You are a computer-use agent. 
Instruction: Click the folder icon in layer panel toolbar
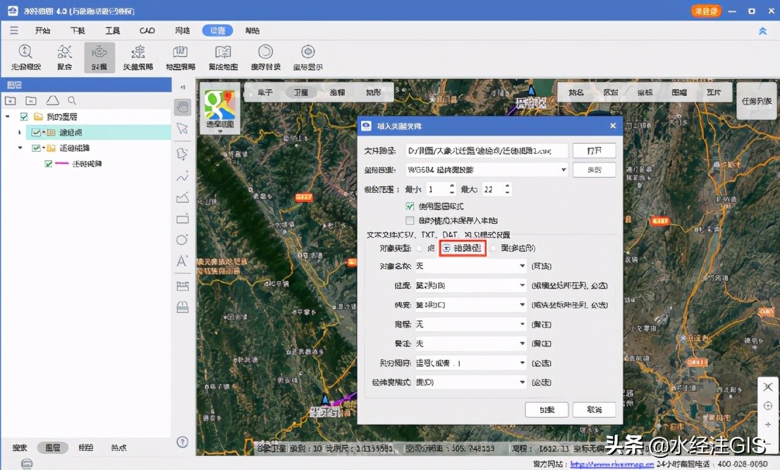click(x=31, y=101)
